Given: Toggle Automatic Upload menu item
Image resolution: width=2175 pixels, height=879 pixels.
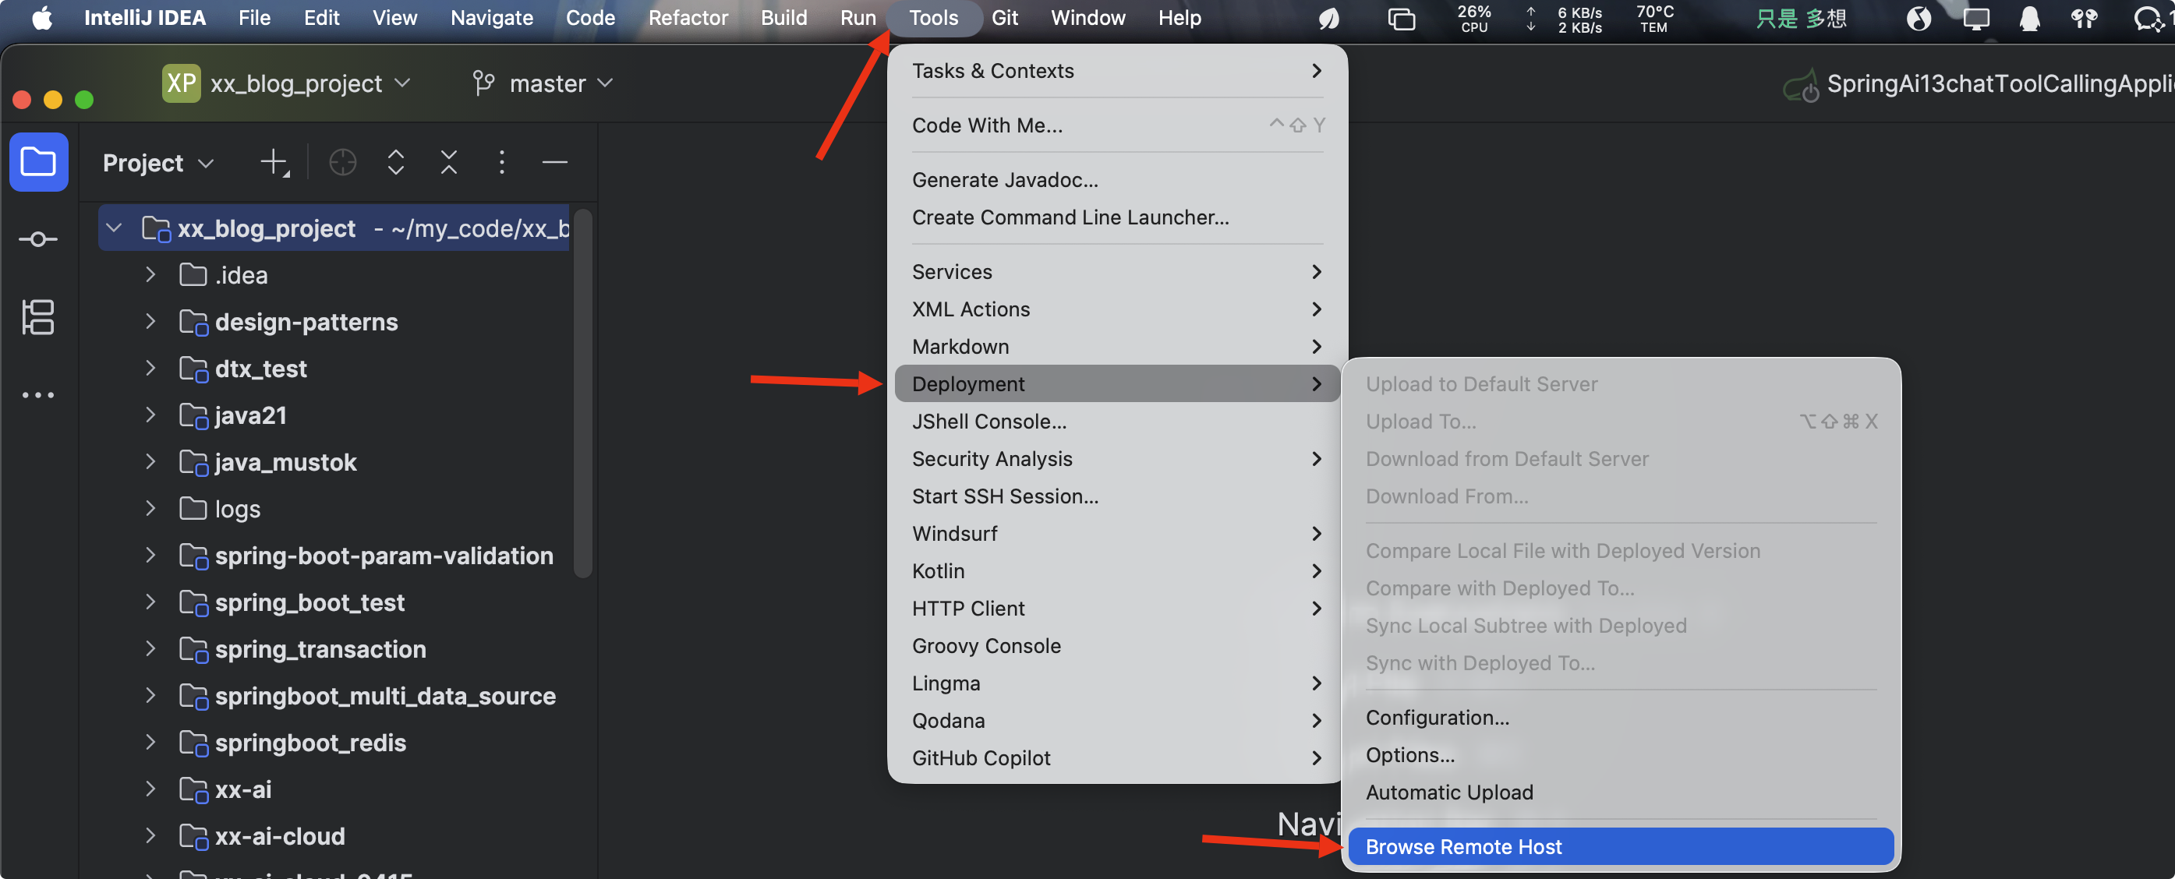Looking at the screenshot, I should 1620,792.
